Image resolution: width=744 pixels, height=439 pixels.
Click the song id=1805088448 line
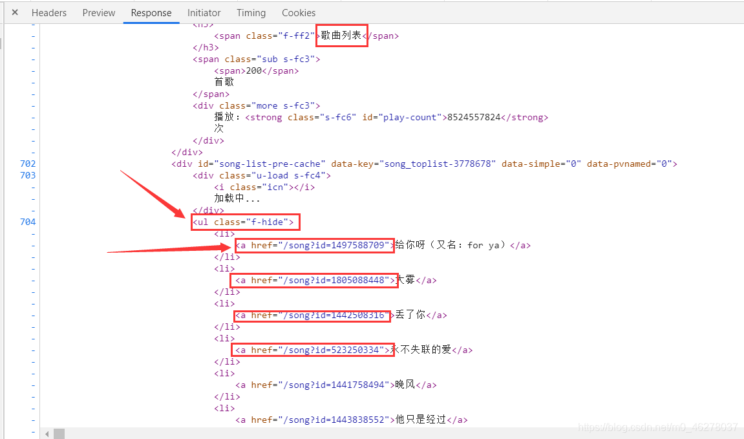coord(335,280)
